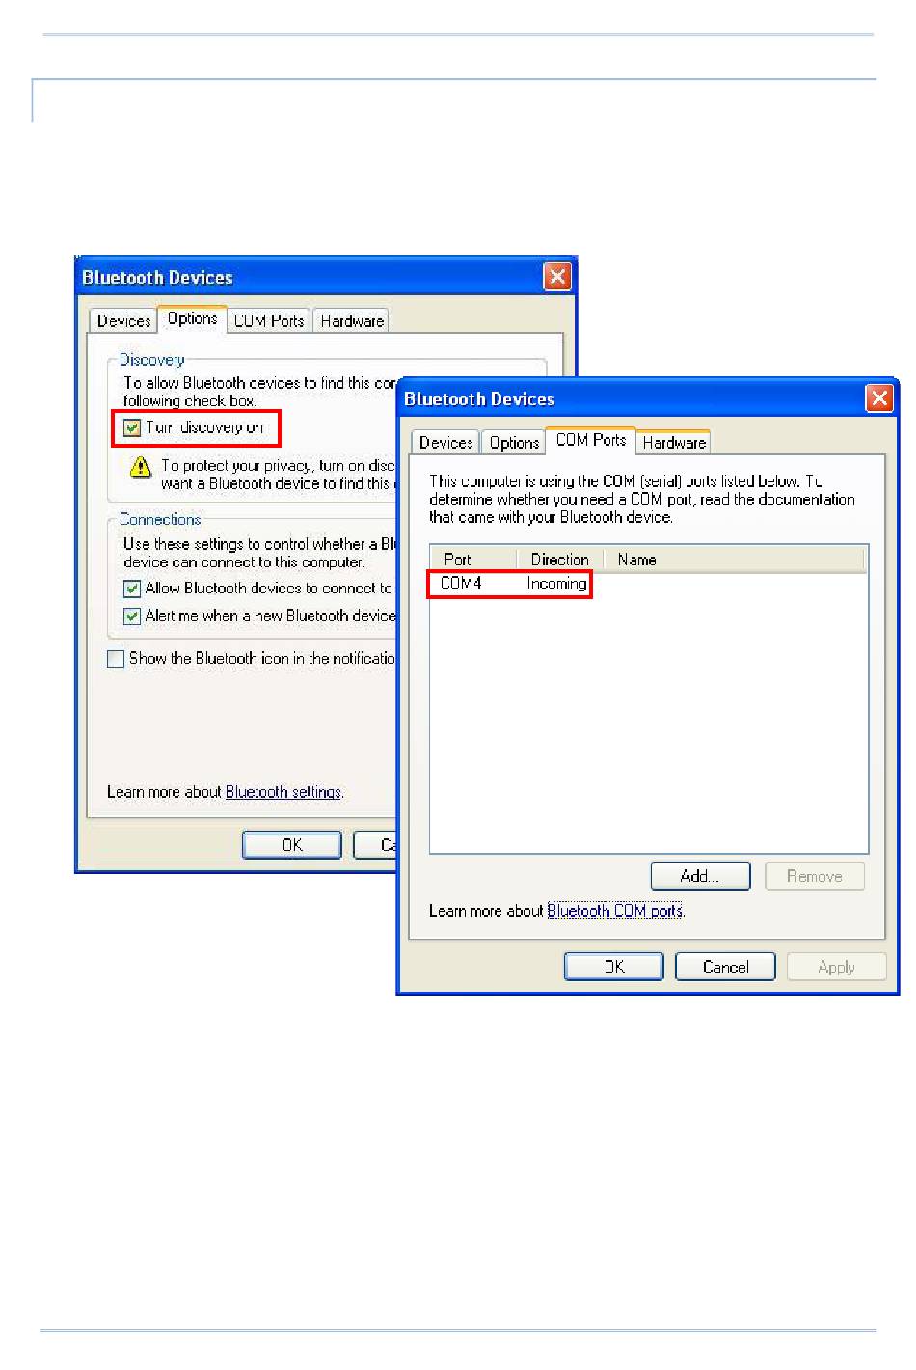This screenshot has width=916, height=1370.
Task: Click the Add... button
Action: pyautogui.click(x=700, y=876)
